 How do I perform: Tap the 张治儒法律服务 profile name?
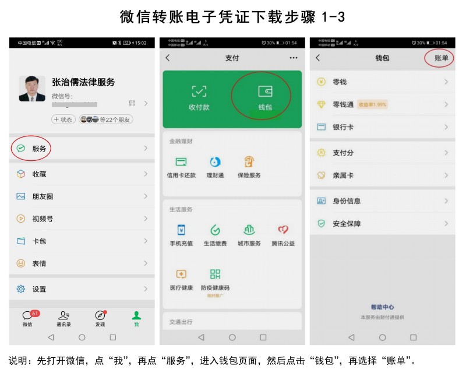point(83,82)
